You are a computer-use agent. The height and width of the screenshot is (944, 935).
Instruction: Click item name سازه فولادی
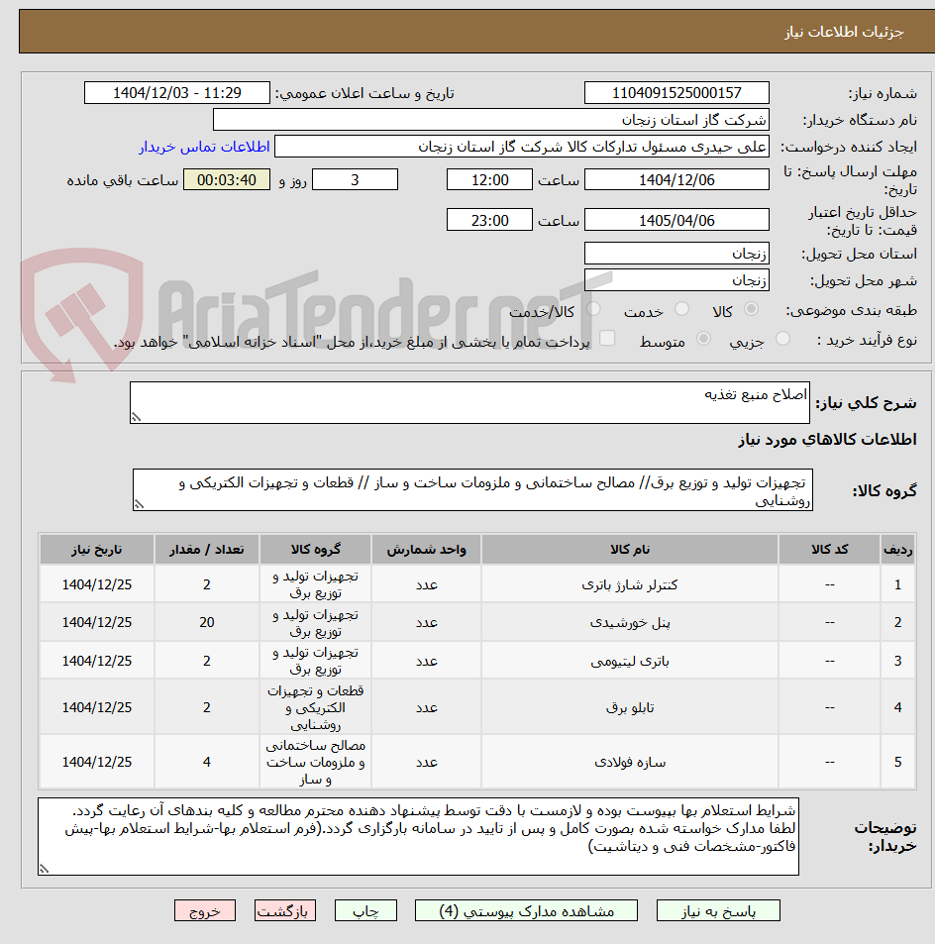pos(630,762)
